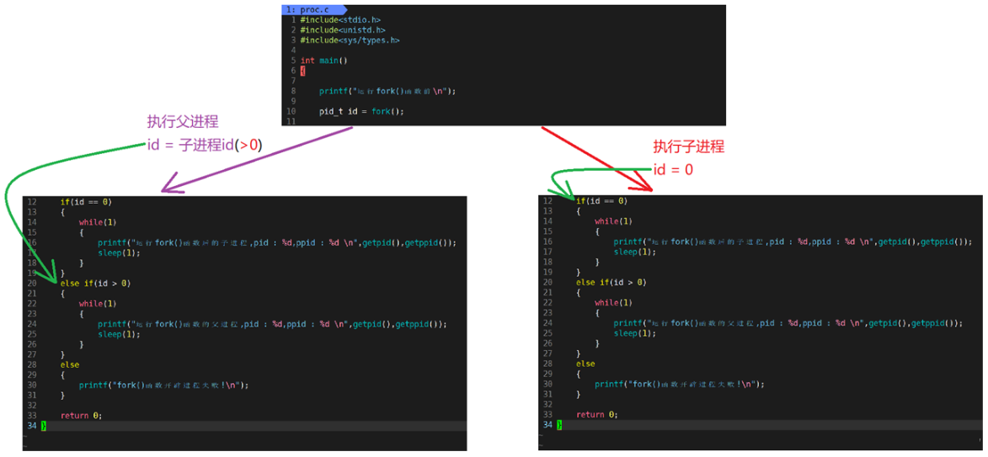This screenshot has width=988, height=457.
Task: Click line 14 "while(1)" in right pane
Action: pyautogui.click(x=614, y=221)
